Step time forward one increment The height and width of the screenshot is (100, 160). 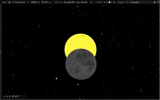click(114, 2)
